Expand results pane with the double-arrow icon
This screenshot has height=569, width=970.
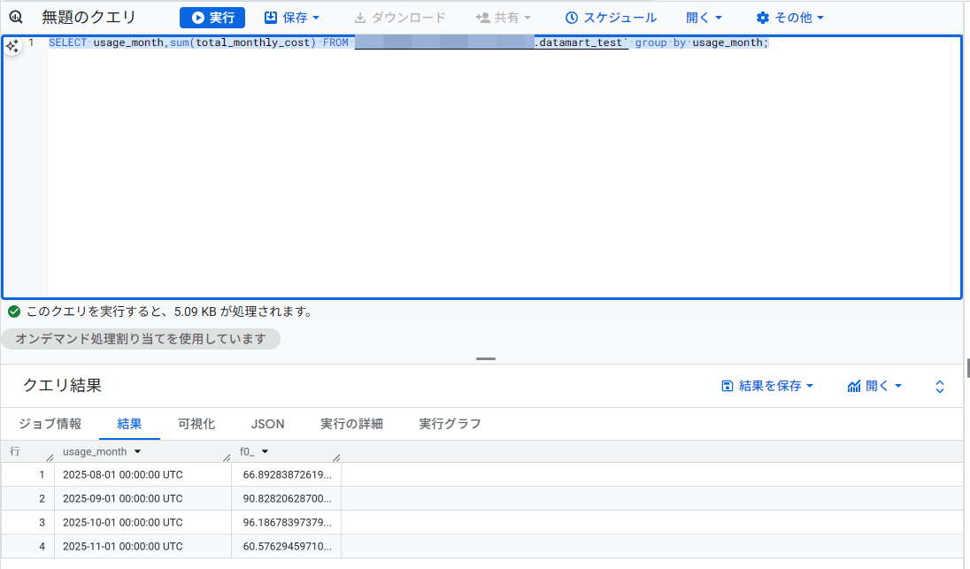(938, 386)
